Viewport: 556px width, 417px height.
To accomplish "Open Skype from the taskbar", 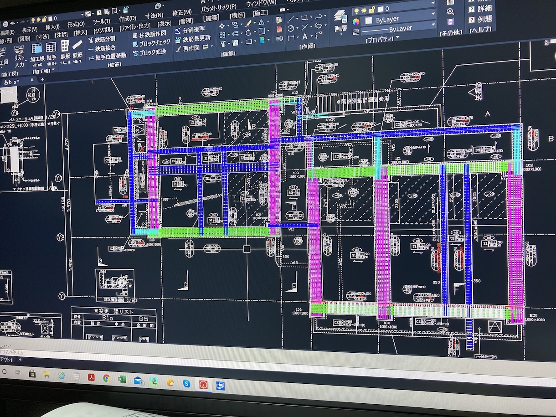I will (x=186, y=383).
